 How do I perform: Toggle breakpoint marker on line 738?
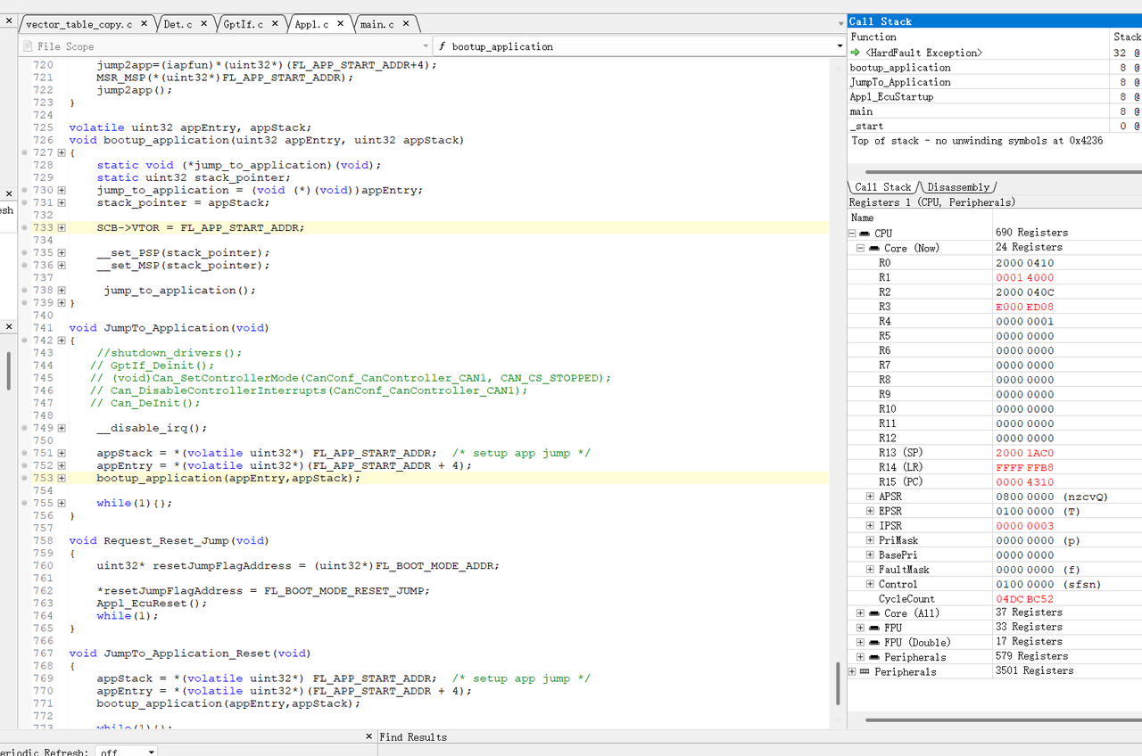tap(24, 290)
